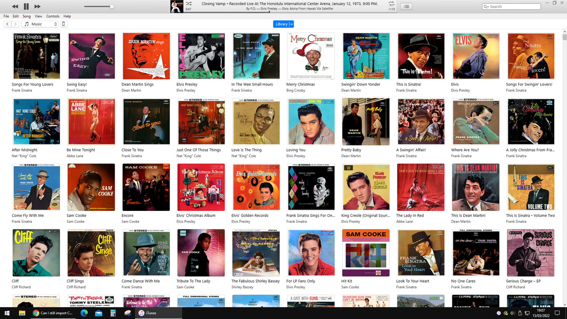Open the Serious Charge EP cover

tap(530, 253)
